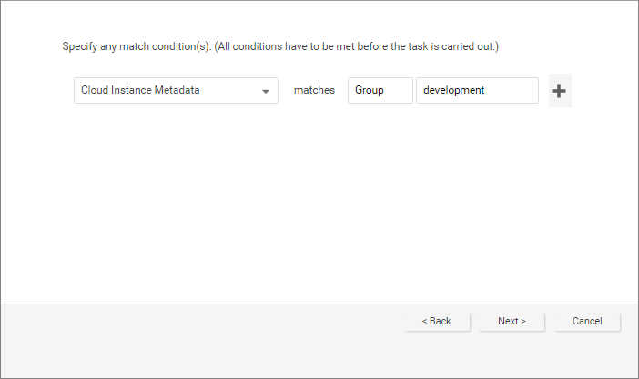
Task: Place cursor in the 'development' text box
Action: (476, 91)
